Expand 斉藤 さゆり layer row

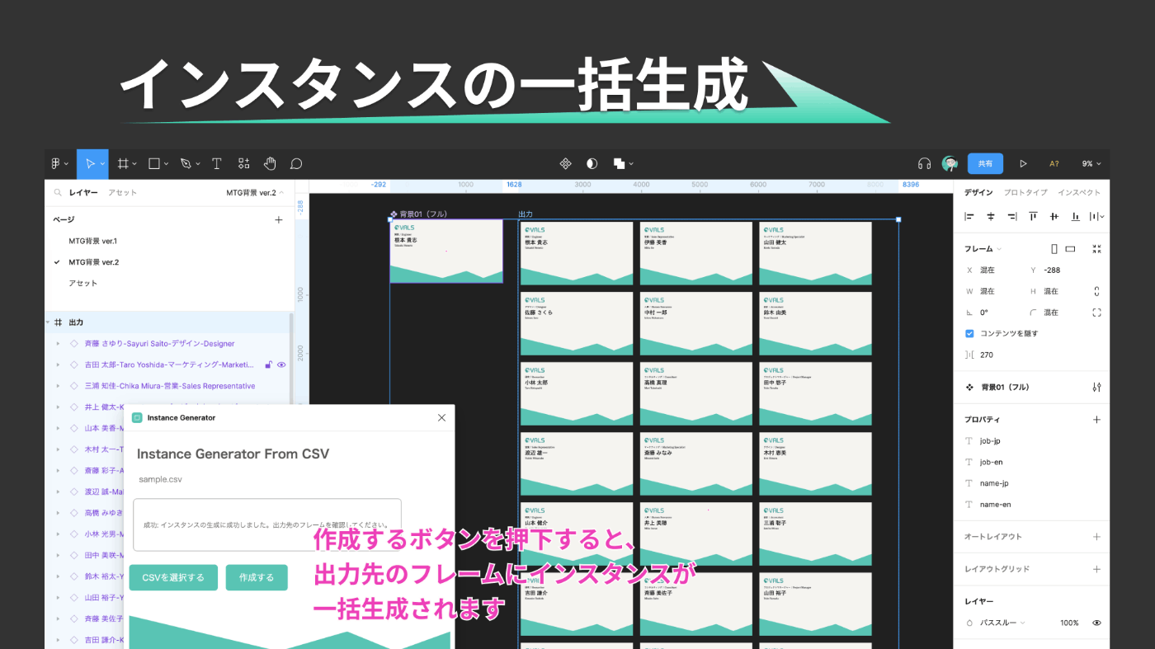click(58, 344)
